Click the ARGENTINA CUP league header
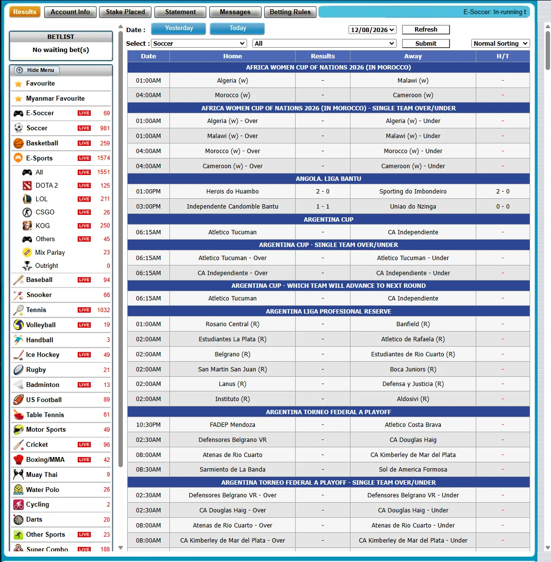This screenshot has width=551, height=562. 329,219
